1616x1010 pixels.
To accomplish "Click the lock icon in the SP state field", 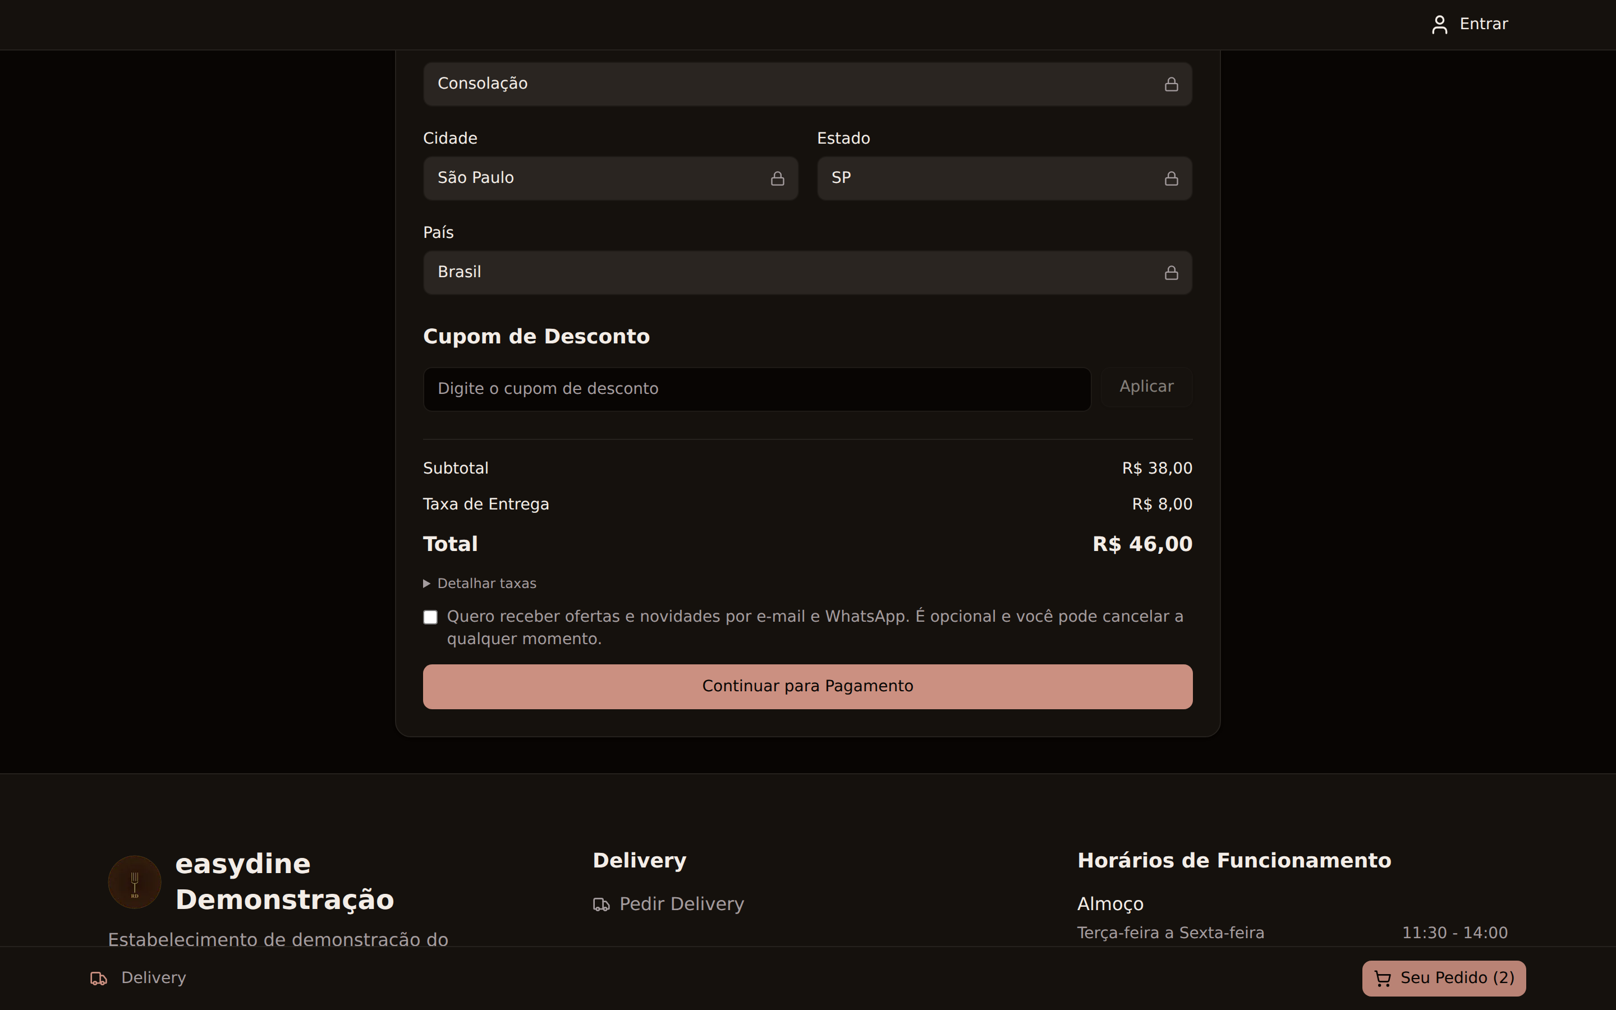I will pos(1171,178).
